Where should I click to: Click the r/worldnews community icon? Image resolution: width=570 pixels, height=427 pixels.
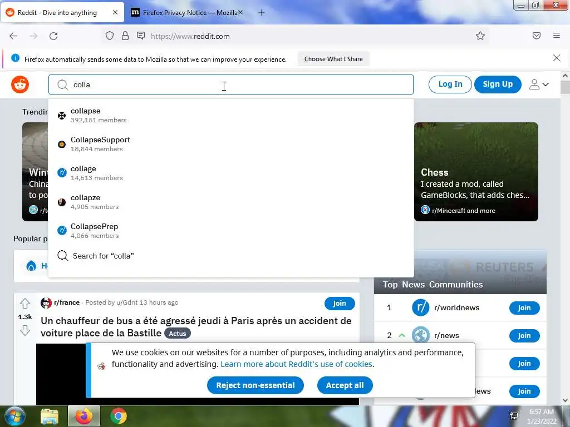pyautogui.click(x=421, y=307)
